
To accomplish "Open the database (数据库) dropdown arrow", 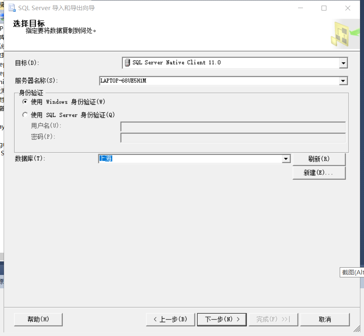I will tap(286, 159).
